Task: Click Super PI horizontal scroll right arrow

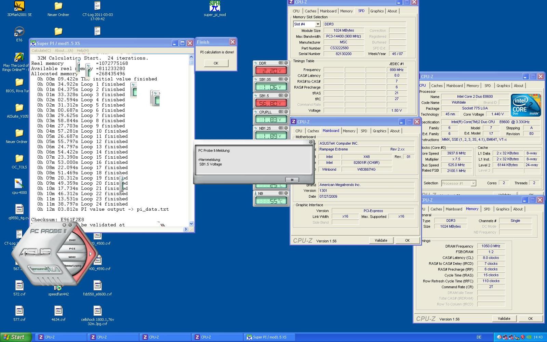Action: [x=186, y=229]
